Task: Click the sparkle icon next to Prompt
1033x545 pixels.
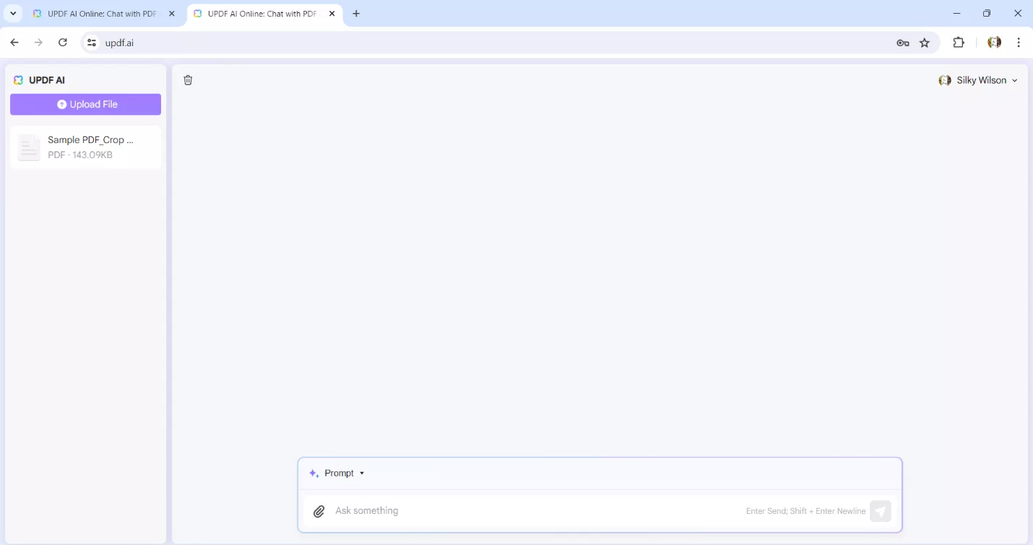Action: pos(313,473)
